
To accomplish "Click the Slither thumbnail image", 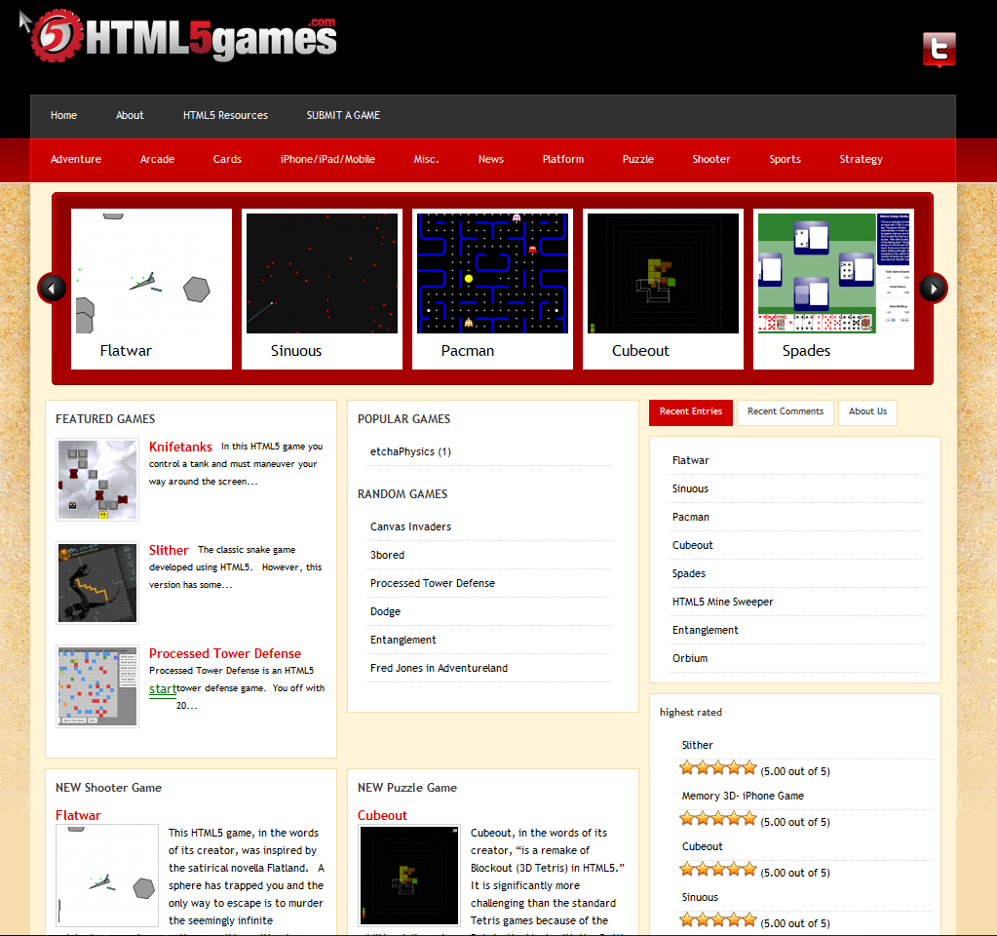I will (97, 583).
